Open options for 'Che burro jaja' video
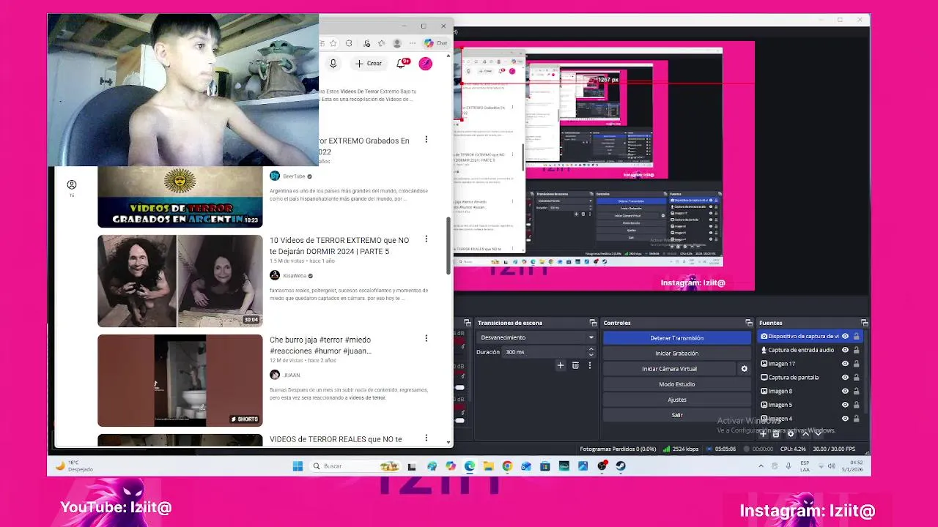 pyautogui.click(x=426, y=338)
